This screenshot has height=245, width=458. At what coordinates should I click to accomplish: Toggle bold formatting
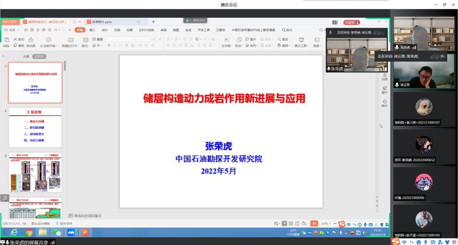click(x=109, y=46)
